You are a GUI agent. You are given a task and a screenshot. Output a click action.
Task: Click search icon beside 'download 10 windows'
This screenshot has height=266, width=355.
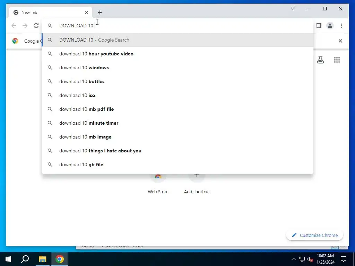tap(50, 68)
